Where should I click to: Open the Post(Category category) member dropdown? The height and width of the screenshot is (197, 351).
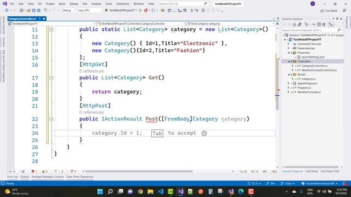click(x=230, y=24)
